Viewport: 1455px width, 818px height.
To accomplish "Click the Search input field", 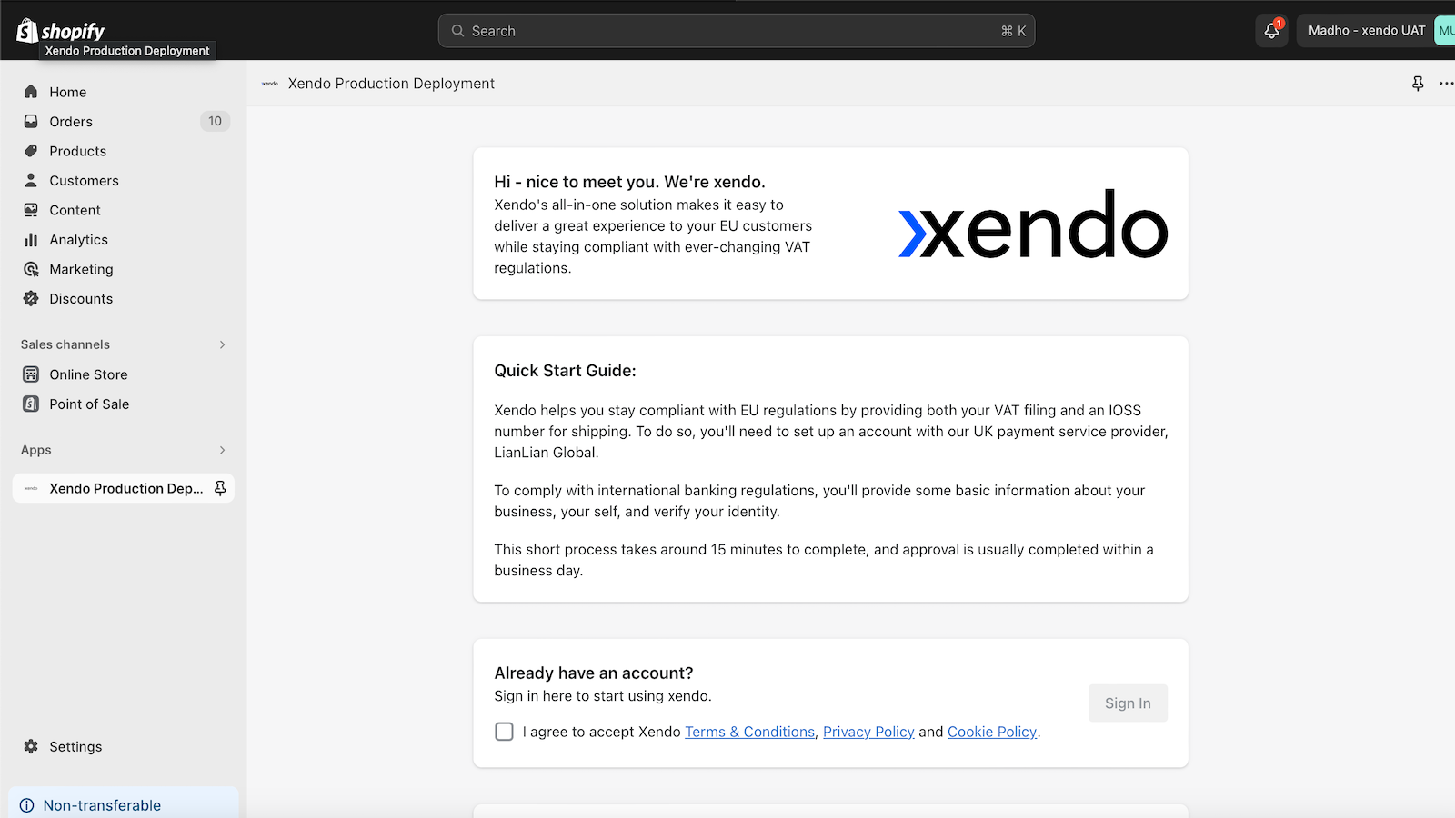I will coord(737,31).
